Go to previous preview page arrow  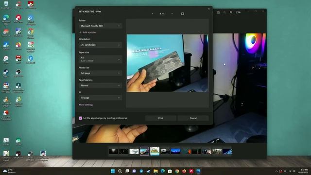pos(152,14)
